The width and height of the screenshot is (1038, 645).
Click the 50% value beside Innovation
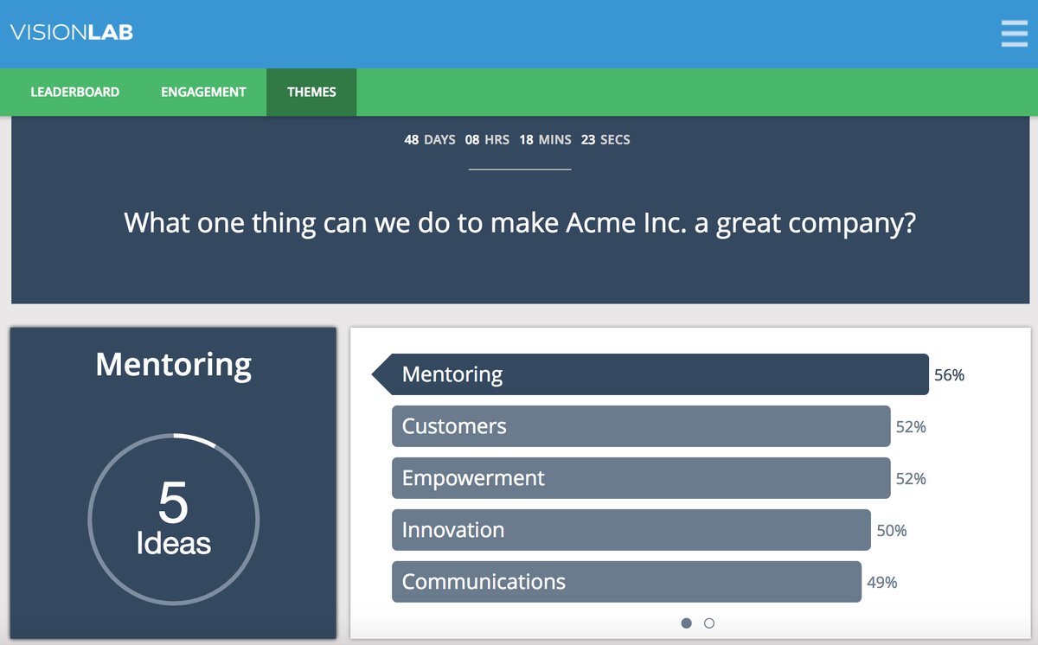[x=892, y=531]
